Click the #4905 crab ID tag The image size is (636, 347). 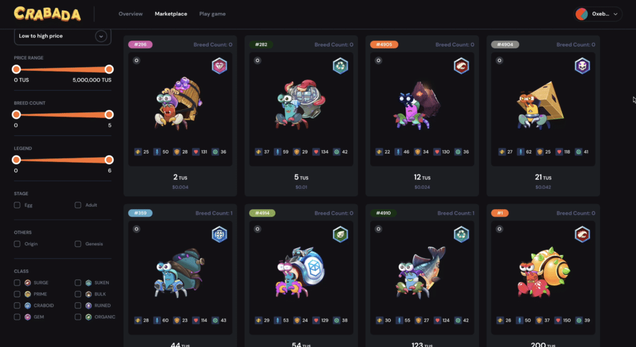tap(384, 45)
